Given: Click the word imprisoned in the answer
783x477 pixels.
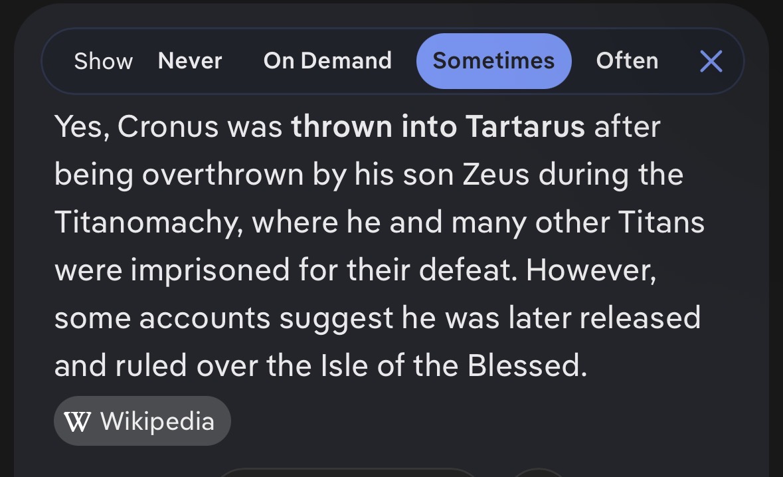Looking at the screenshot, I should [x=211, y=270].
